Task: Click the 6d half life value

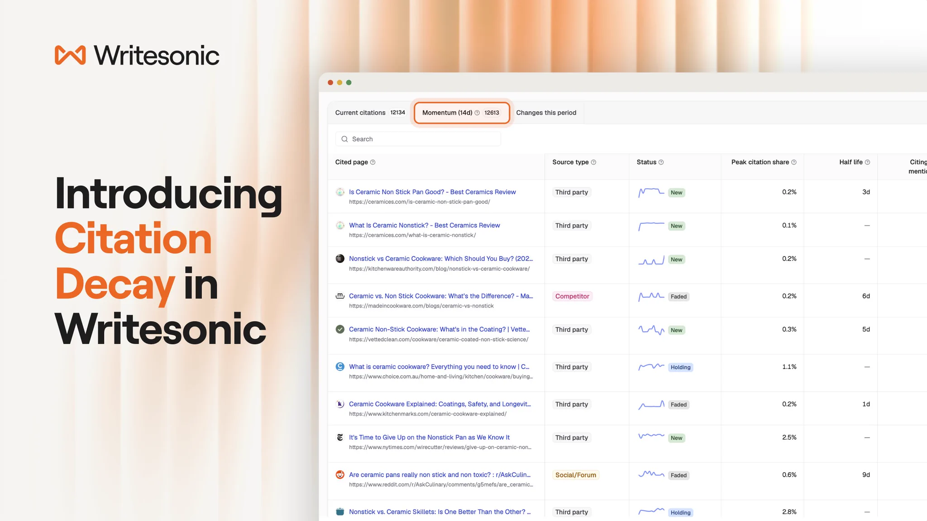Action: (x=866, y=296)
